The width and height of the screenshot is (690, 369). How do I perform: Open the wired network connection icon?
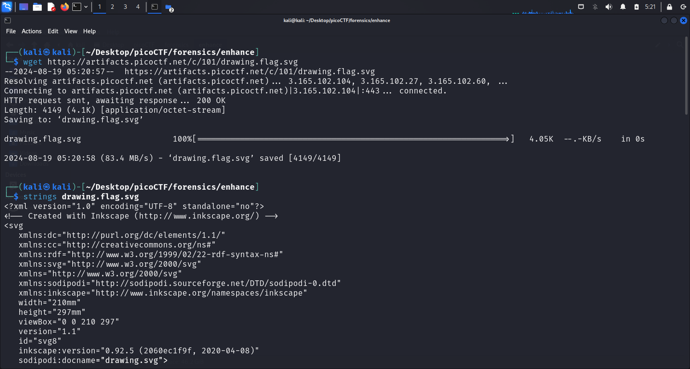coord(581,7)
